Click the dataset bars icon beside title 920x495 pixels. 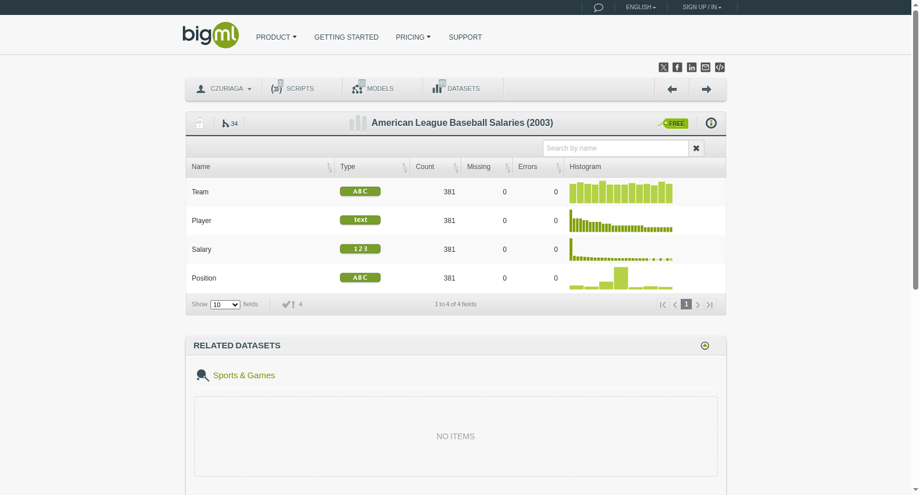tap(358, 123)
